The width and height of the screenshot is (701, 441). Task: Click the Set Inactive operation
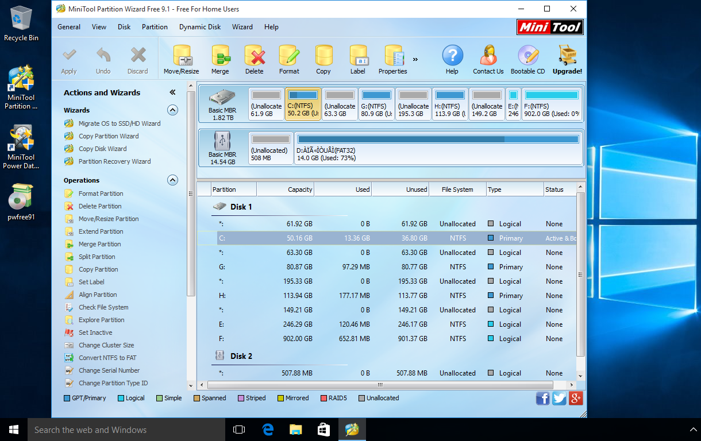pos(95,332)
